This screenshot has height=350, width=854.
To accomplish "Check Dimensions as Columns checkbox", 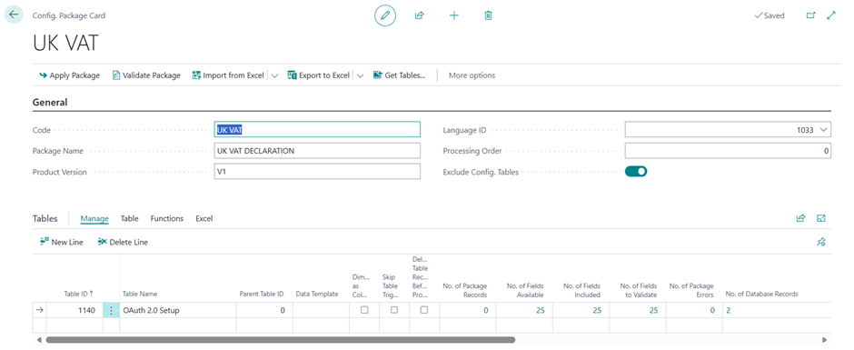I will [x=364, y=310].
